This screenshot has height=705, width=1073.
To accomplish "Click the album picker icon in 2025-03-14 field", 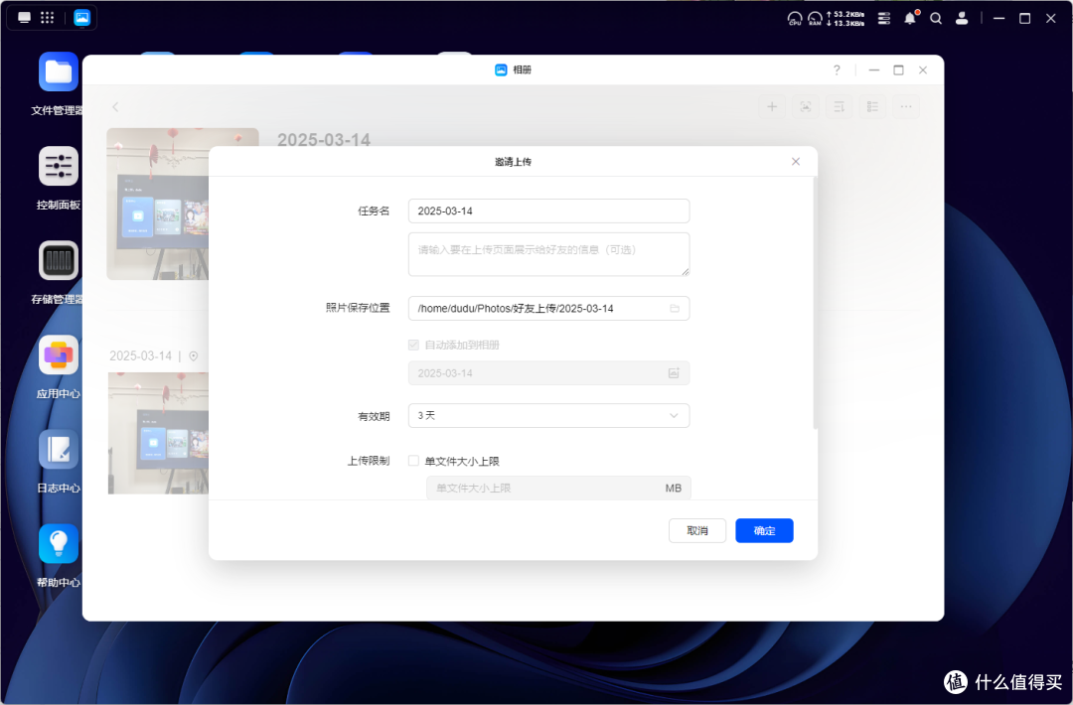I will pos(674,373).
